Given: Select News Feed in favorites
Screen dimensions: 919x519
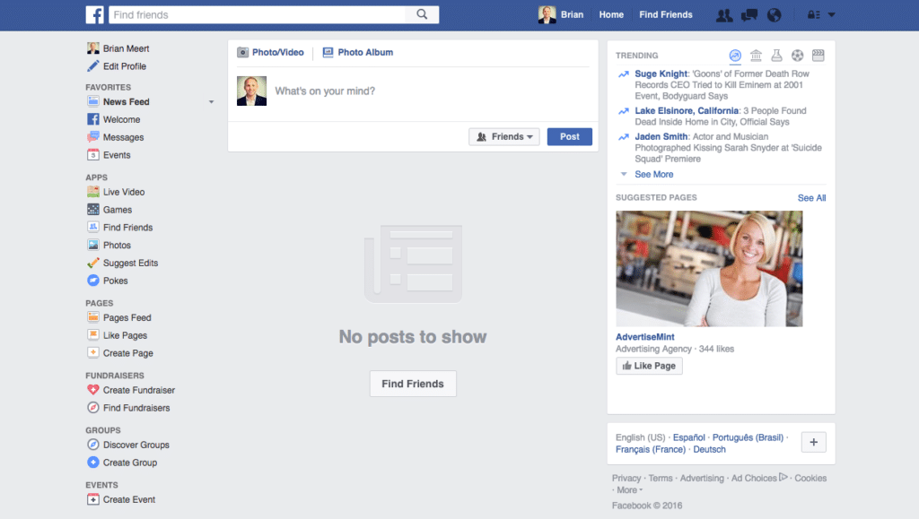Looking at the screenshot, I should [118, 102].
